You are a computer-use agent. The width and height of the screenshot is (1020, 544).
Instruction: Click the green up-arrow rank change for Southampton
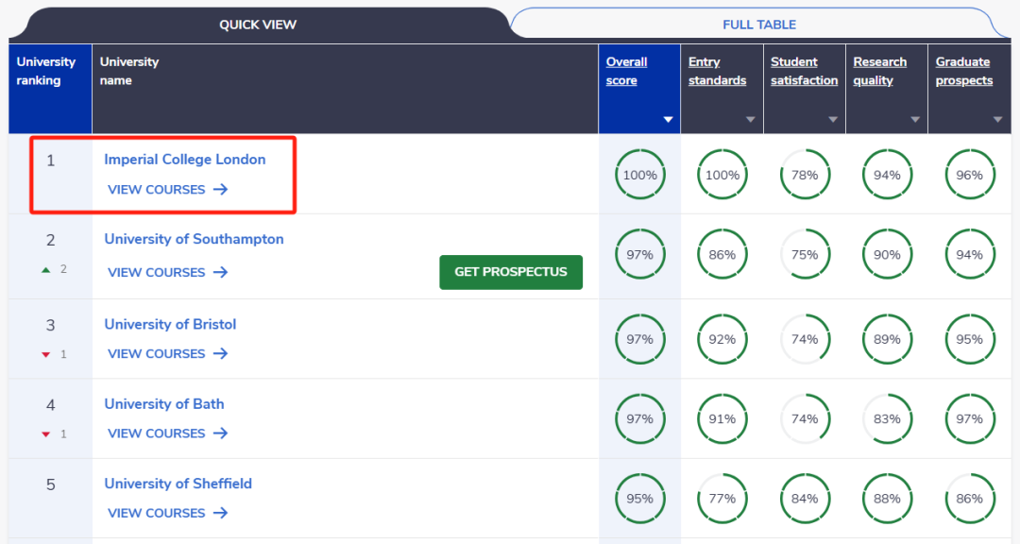click(x=45, y=269)
